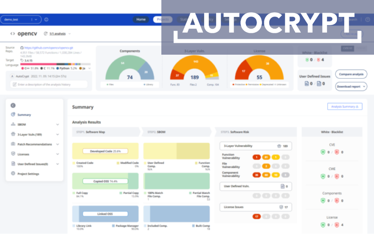Click the red Function Vulnerability severity badge
The width and height of the screenshot is (374, 247).
coord(257,157)
